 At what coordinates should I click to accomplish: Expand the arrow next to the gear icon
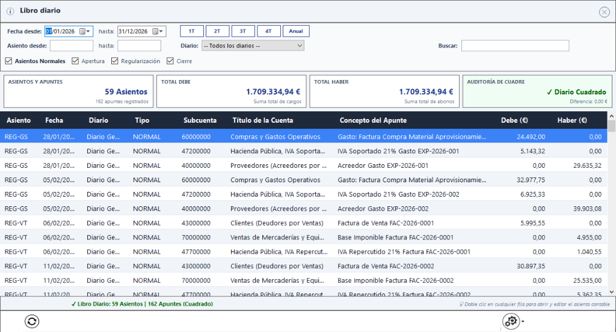[x=523, y=322]
